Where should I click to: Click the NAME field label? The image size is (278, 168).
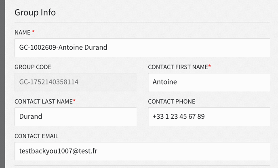point(23,33)
